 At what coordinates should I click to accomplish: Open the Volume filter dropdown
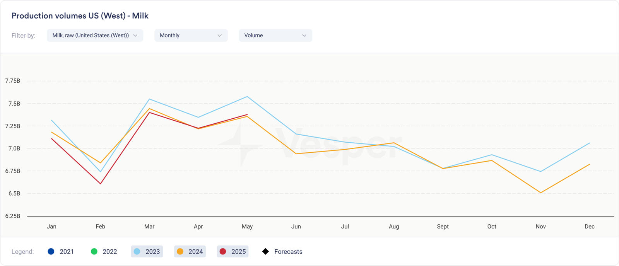(275, 35)
